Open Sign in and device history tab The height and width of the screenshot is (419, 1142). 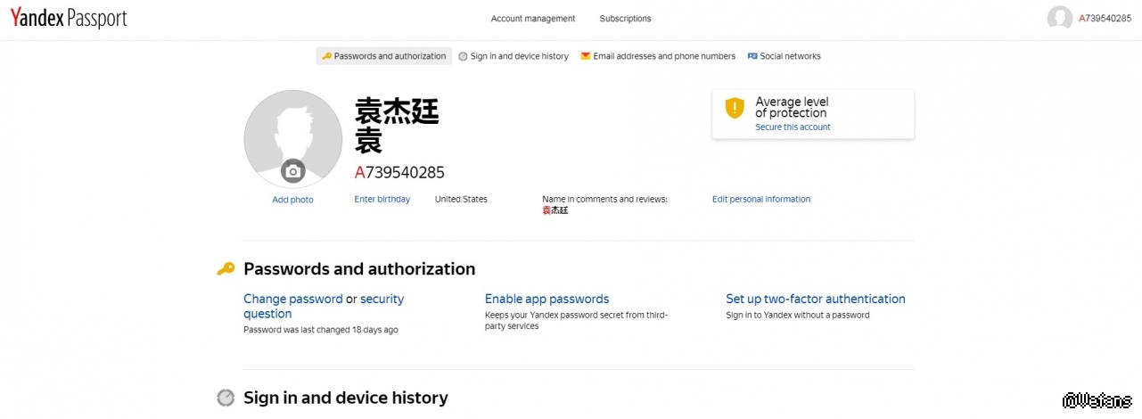[x=519, y=56]
